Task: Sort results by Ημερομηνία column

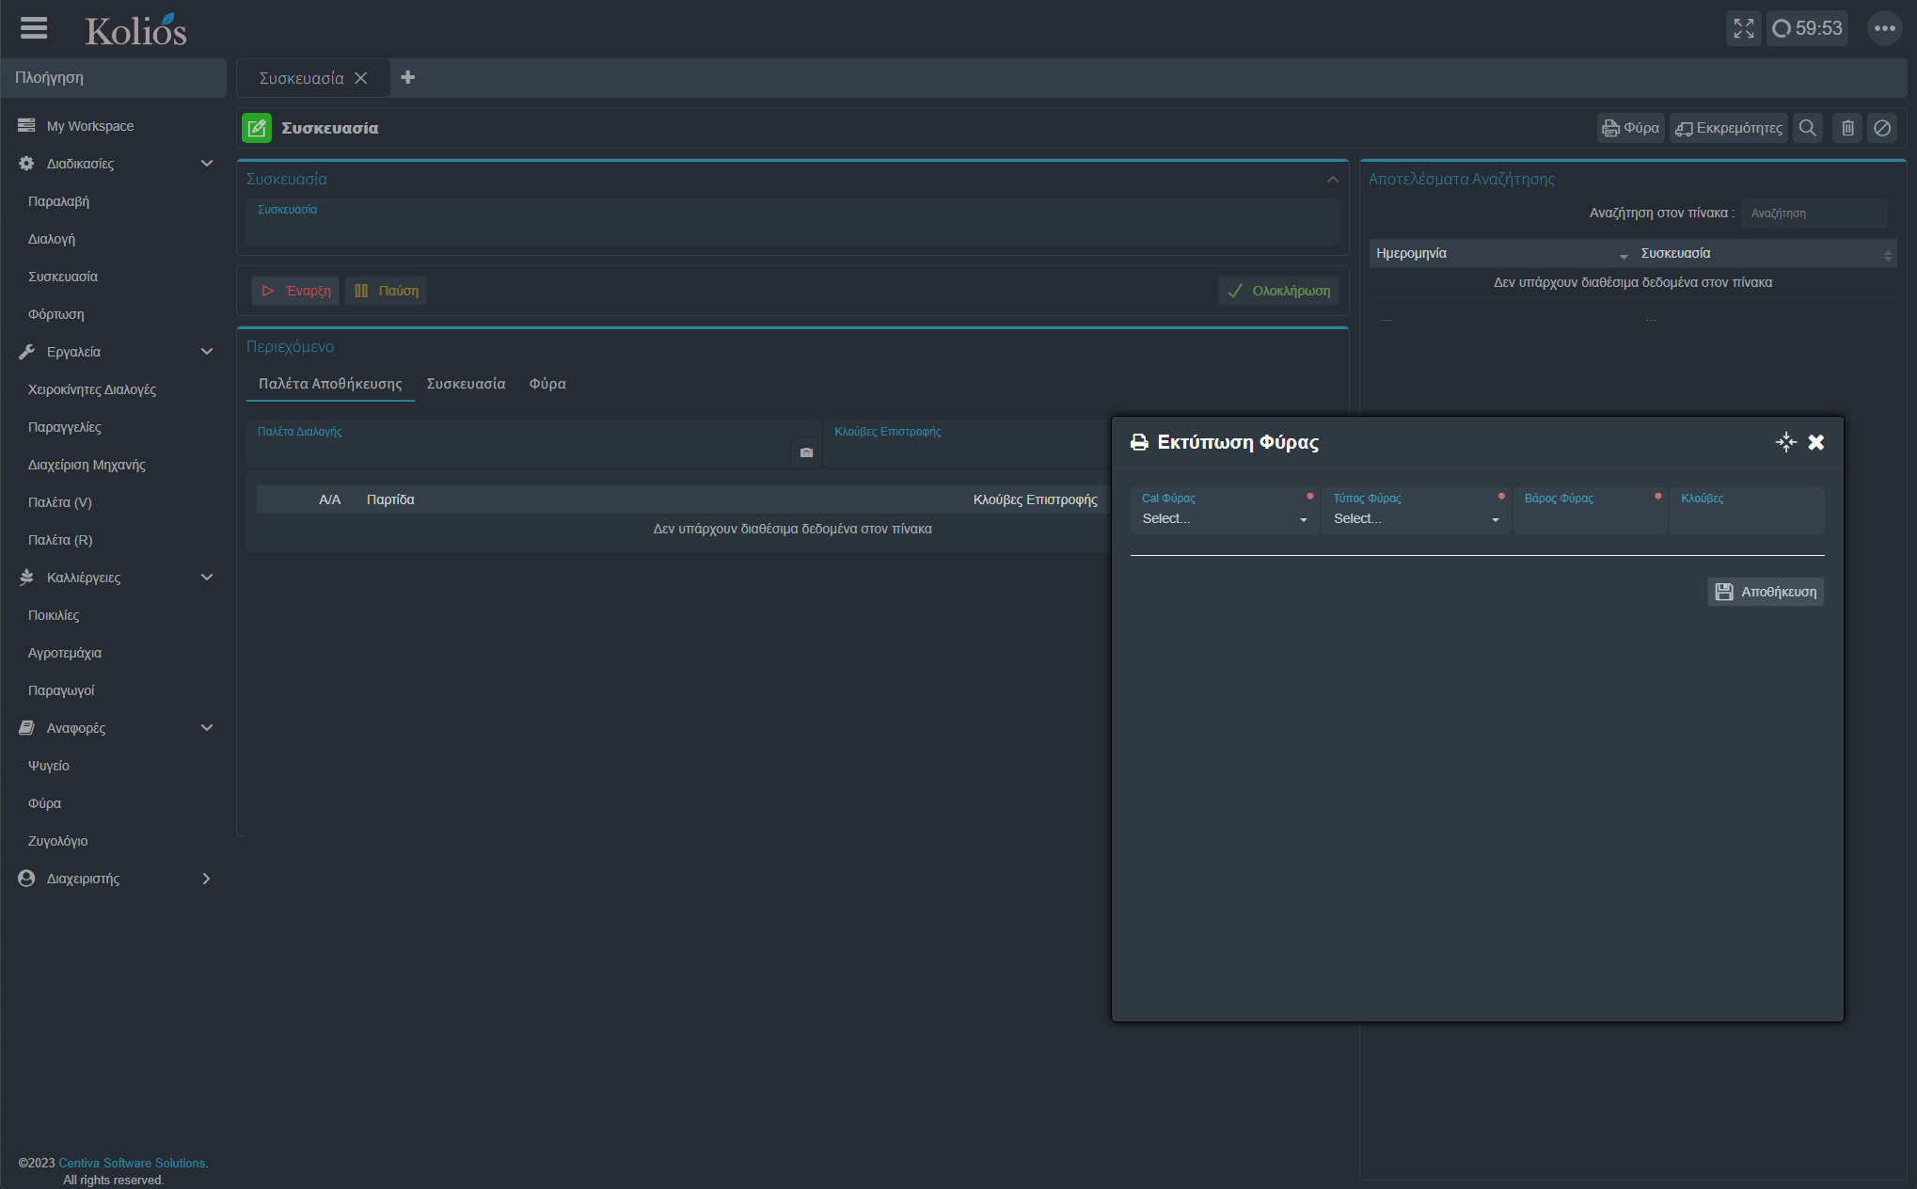Action: pyautogui.click(x=1501, y=253)
